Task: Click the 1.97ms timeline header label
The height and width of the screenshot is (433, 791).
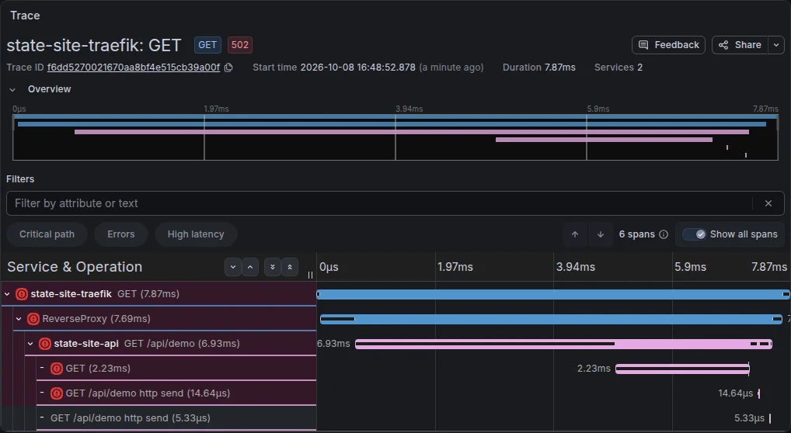Action: [x=455, y=267]
